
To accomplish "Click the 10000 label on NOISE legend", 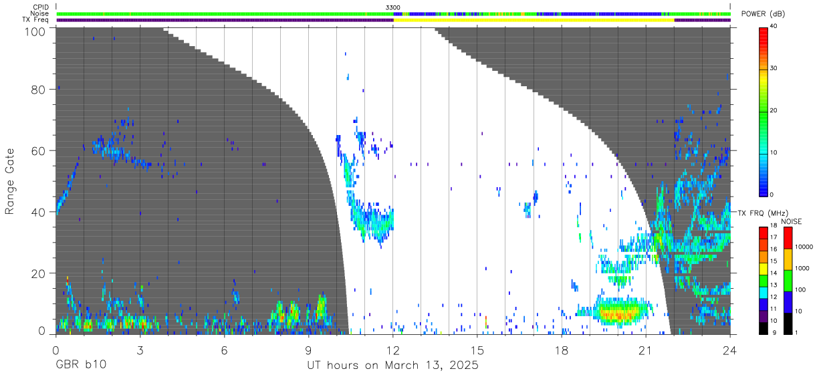I will pyautogui.click(x=804, y=247).
